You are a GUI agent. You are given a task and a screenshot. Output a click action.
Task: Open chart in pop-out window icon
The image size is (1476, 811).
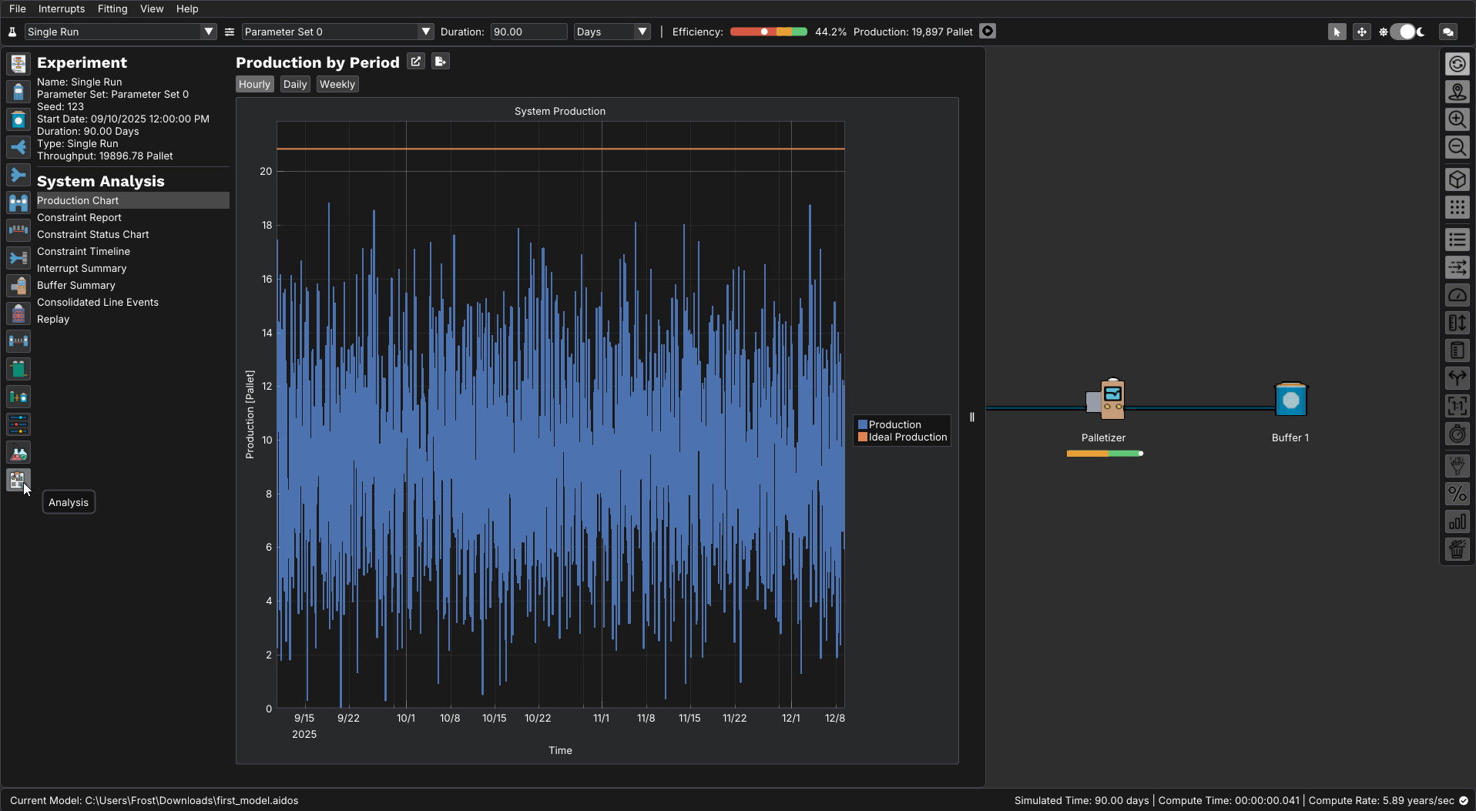coord(416,62)
